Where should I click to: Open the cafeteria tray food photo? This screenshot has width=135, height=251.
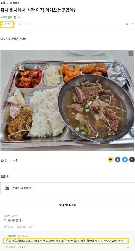pyautogui.click(x=67, y=100)
